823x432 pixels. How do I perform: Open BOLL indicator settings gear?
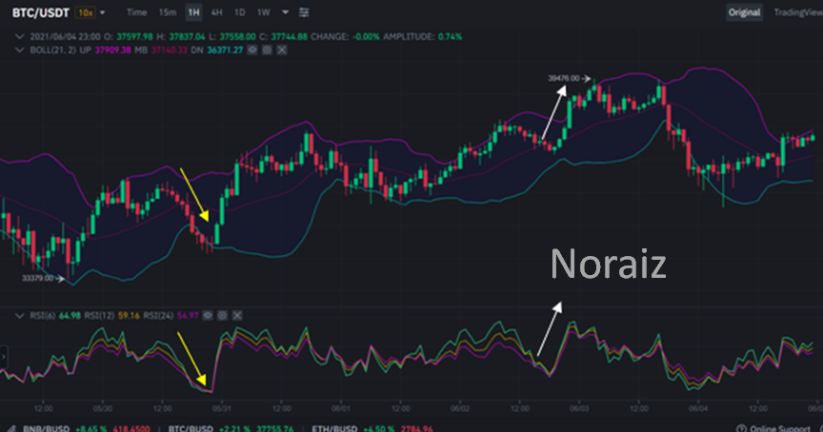pyautogui.click(x=267, y=49)
